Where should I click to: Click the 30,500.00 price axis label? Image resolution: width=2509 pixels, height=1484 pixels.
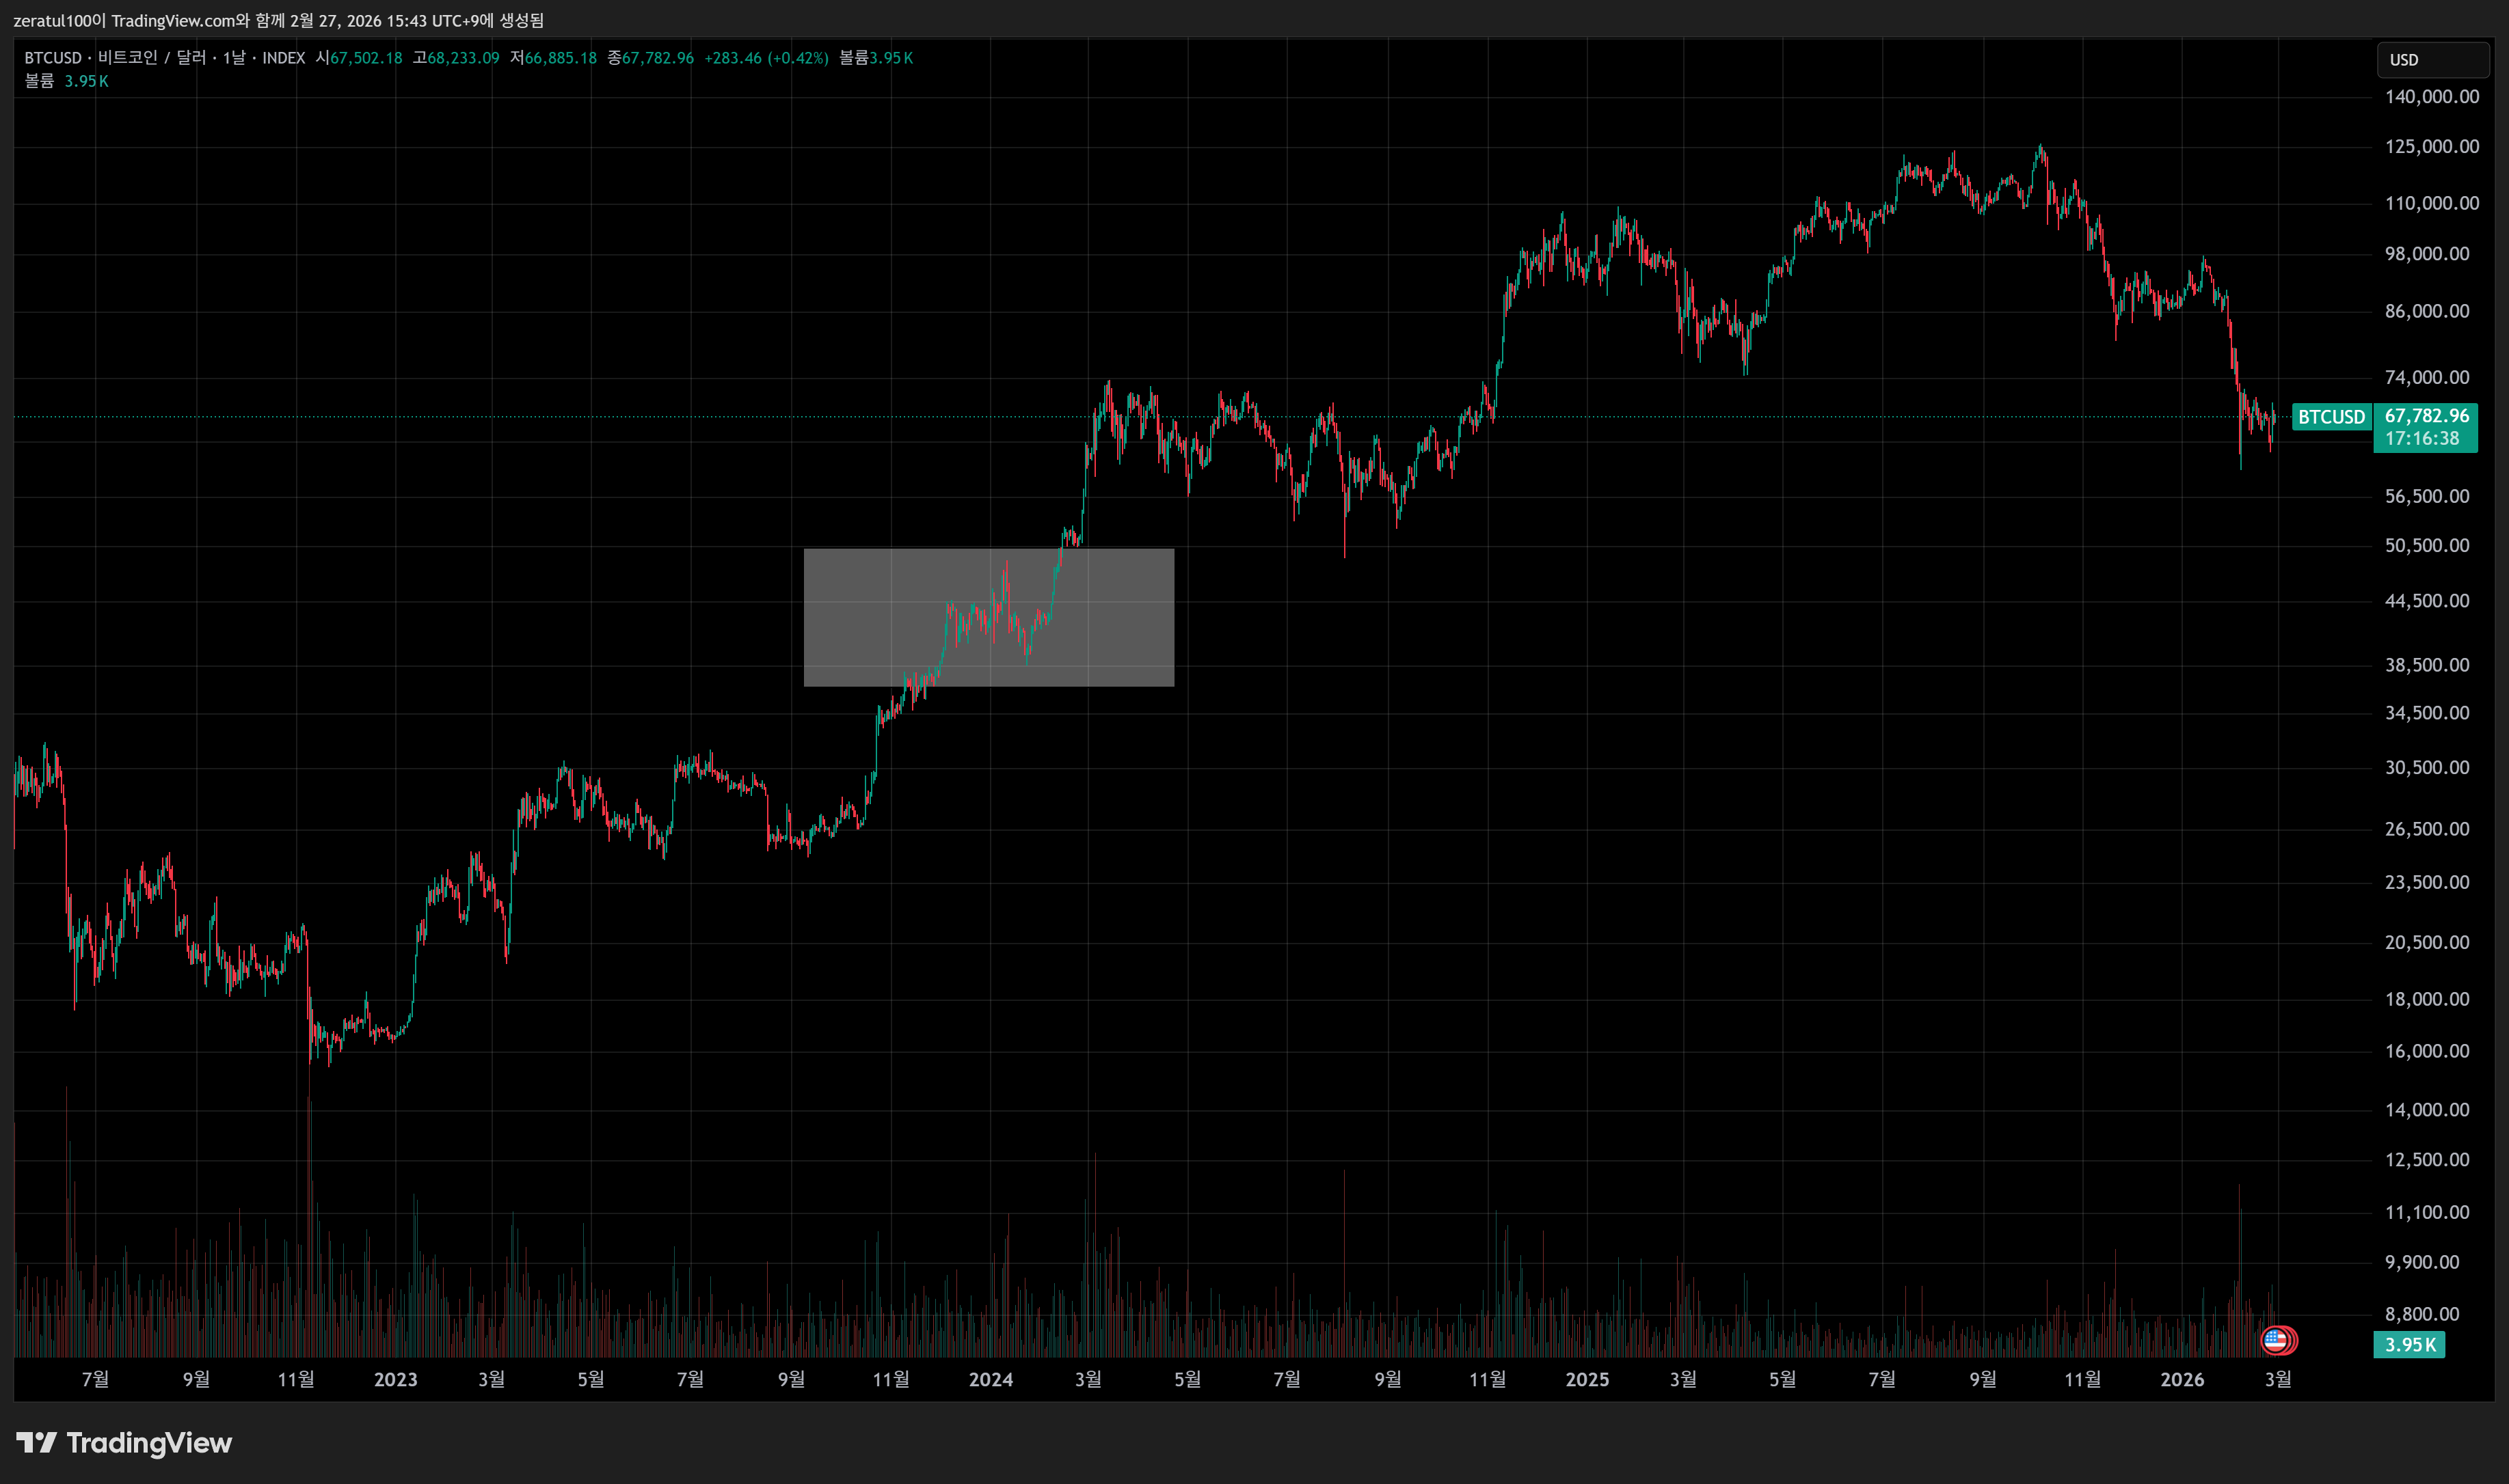pos(2427,768)
